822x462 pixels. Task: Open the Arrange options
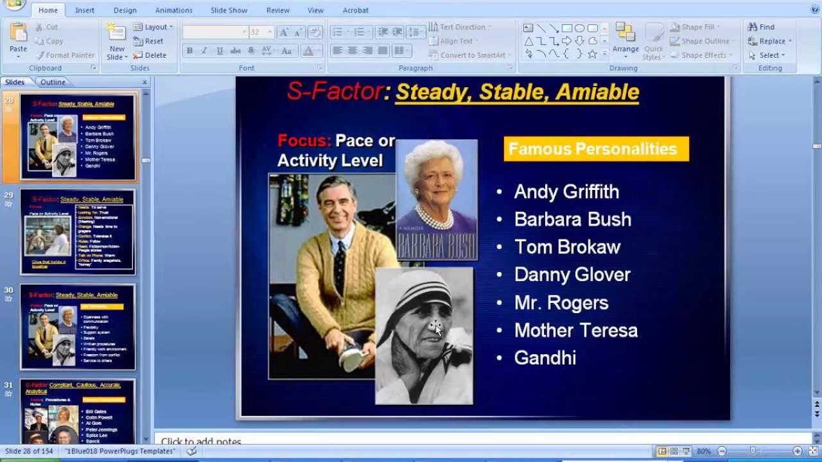(625, 40)
